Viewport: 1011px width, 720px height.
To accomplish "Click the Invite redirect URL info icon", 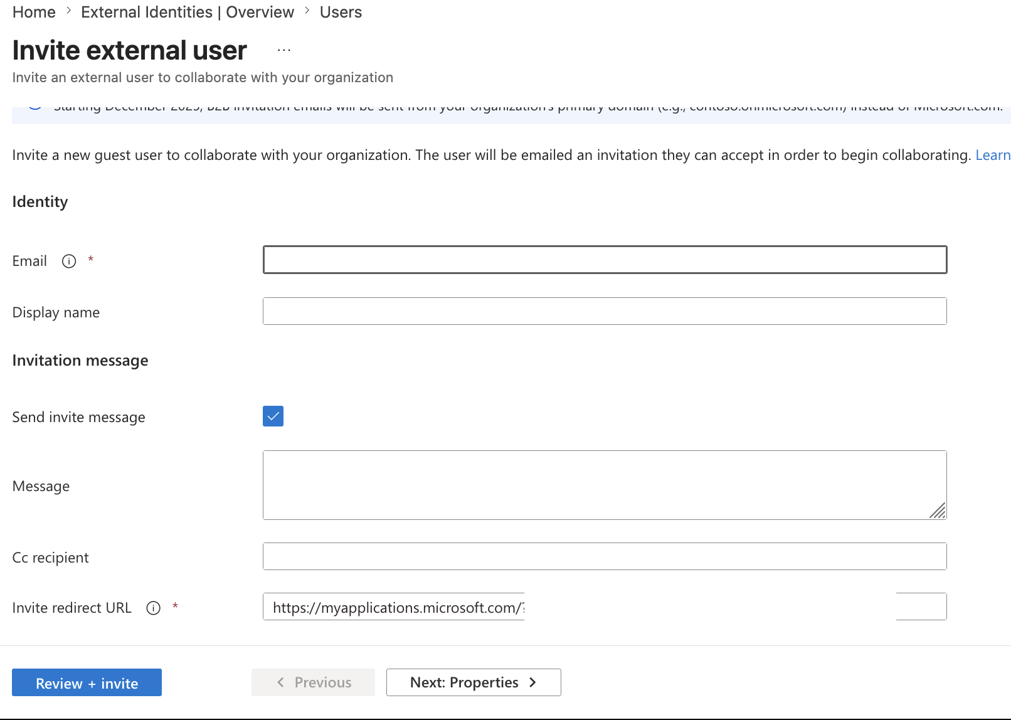I will click(153, 608).
